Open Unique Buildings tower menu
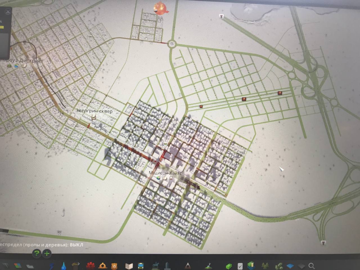The width and height of the screenshot is (360, 270). (x=167, y=266)
